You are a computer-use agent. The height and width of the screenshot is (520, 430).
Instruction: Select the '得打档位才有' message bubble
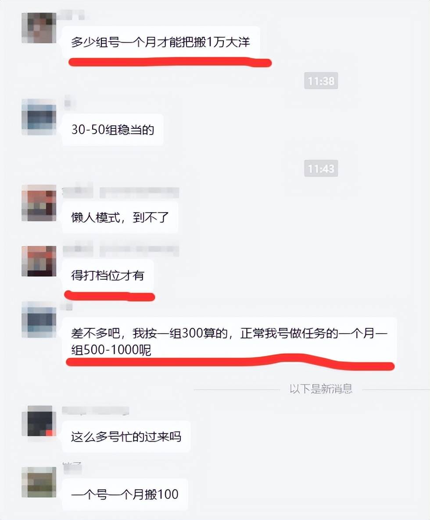point(108,275)
